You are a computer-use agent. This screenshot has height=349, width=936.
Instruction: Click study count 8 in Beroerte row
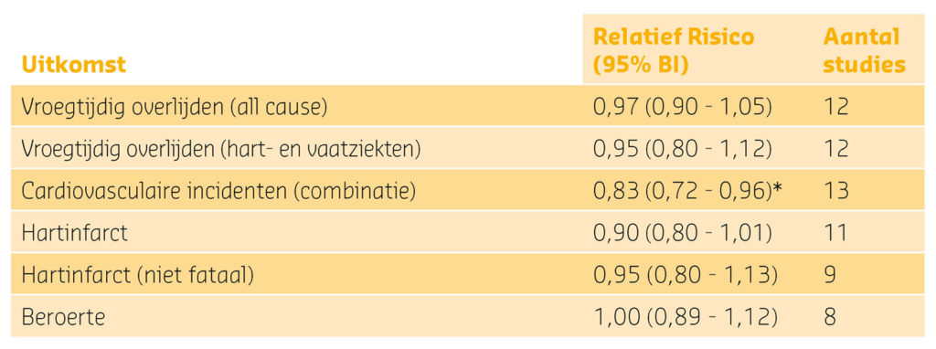tap(830, 317)
